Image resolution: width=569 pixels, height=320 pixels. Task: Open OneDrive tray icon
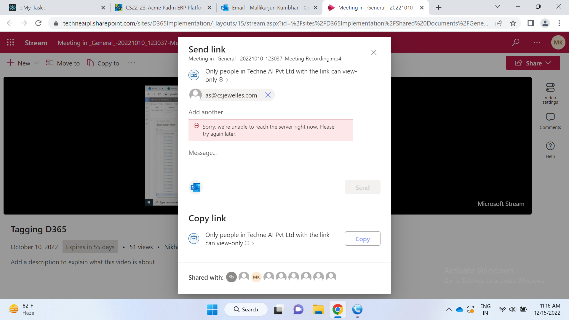[x=460, y=309]
